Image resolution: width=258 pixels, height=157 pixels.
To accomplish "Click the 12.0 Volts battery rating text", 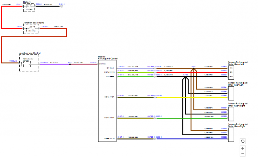I will pos(29,10).
